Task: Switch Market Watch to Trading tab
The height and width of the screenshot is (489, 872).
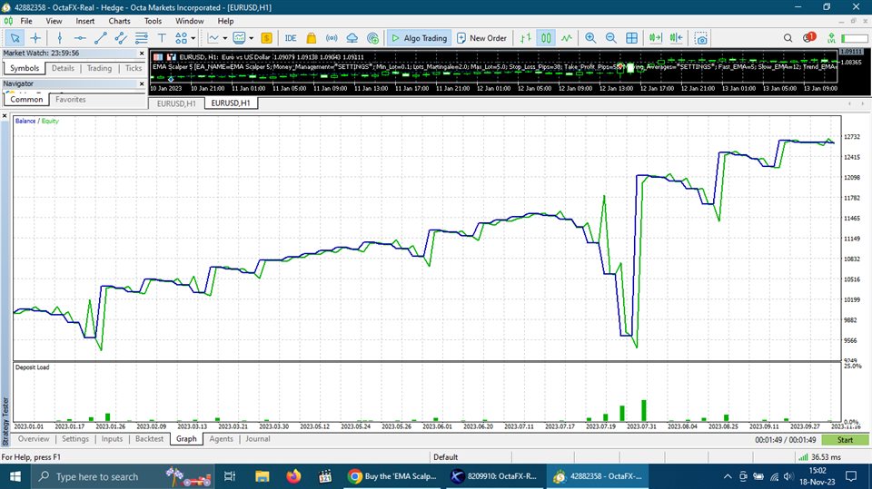Action: [99, 68]
